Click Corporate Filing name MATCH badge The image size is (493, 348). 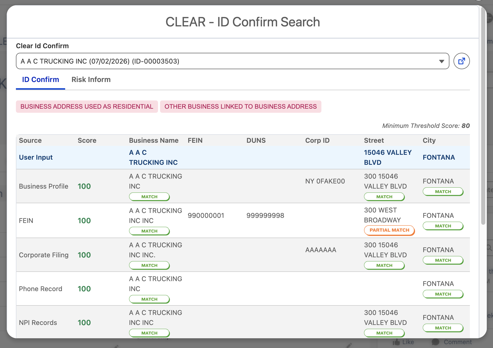point(149,265)
